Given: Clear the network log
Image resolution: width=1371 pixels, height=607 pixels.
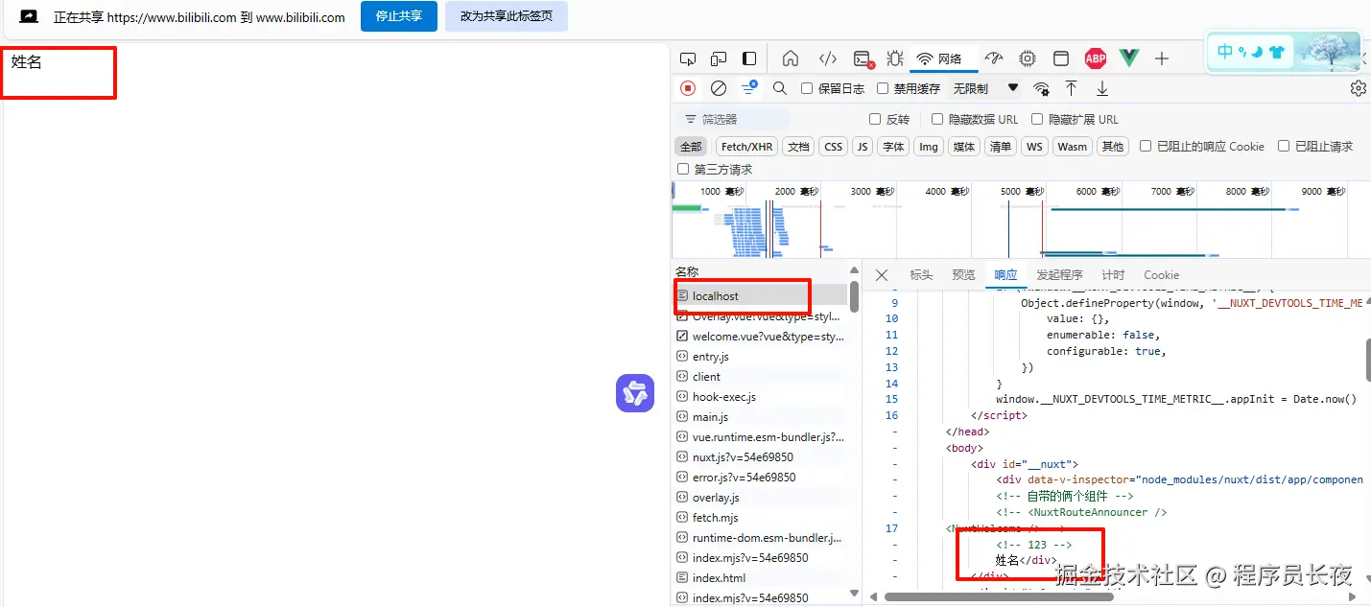Looking at the screenshot, I should tap(719, 88).
